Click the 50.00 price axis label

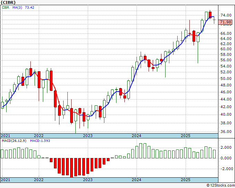point(226,79)
